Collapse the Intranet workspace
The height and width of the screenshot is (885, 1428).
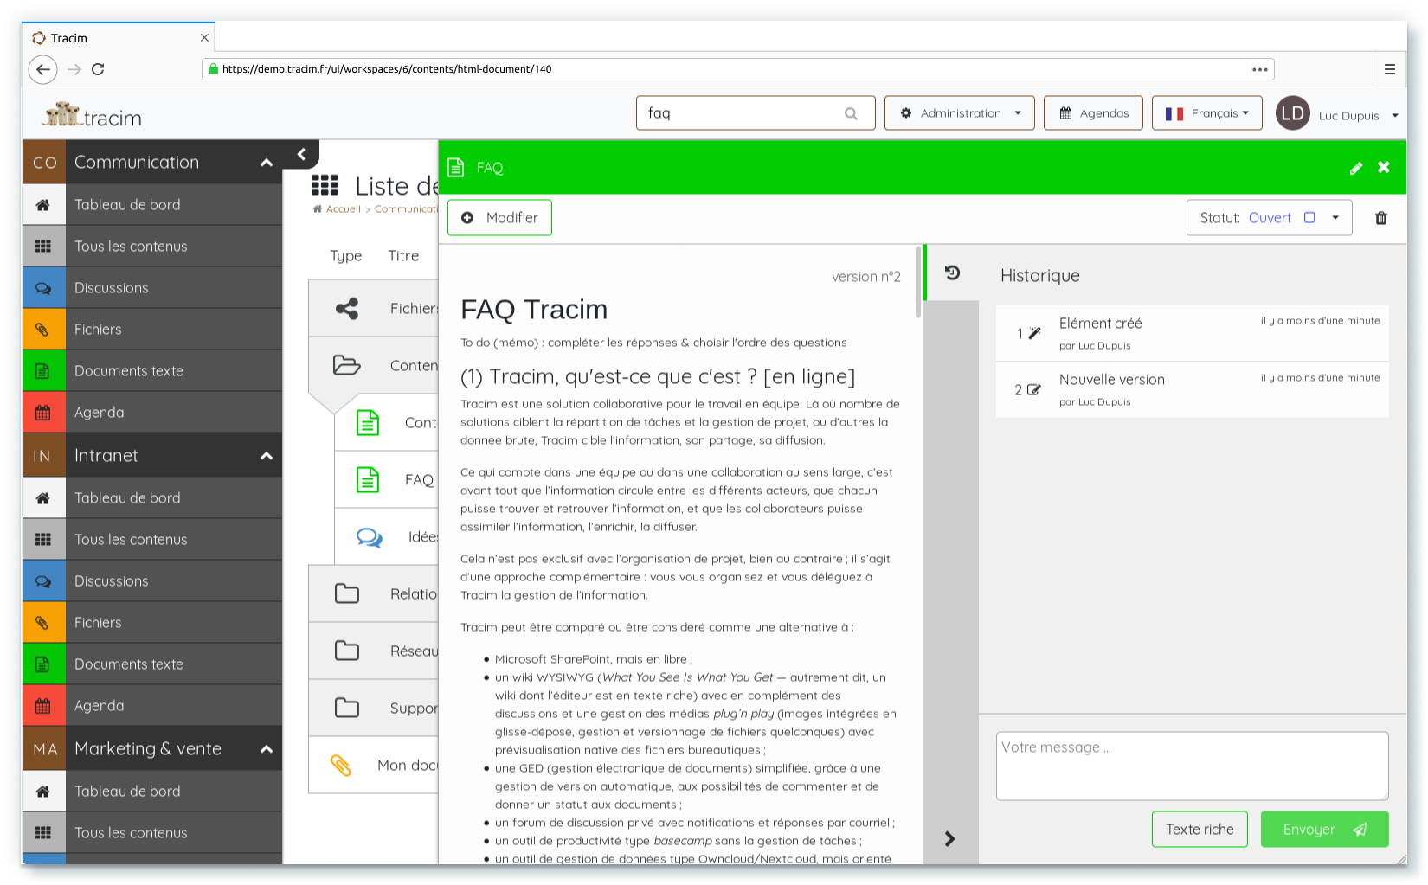tap(267, 456)
